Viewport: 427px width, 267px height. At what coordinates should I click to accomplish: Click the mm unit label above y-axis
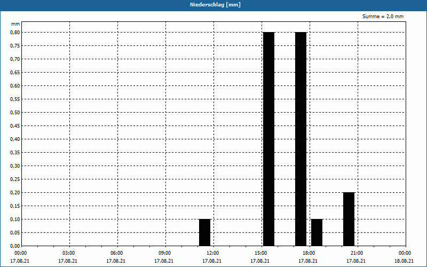coord(15,24)
